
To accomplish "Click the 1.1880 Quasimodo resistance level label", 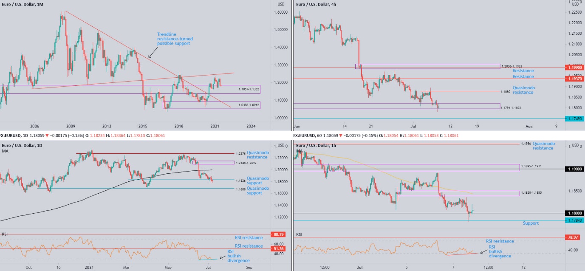I will [x=506, y=91].
